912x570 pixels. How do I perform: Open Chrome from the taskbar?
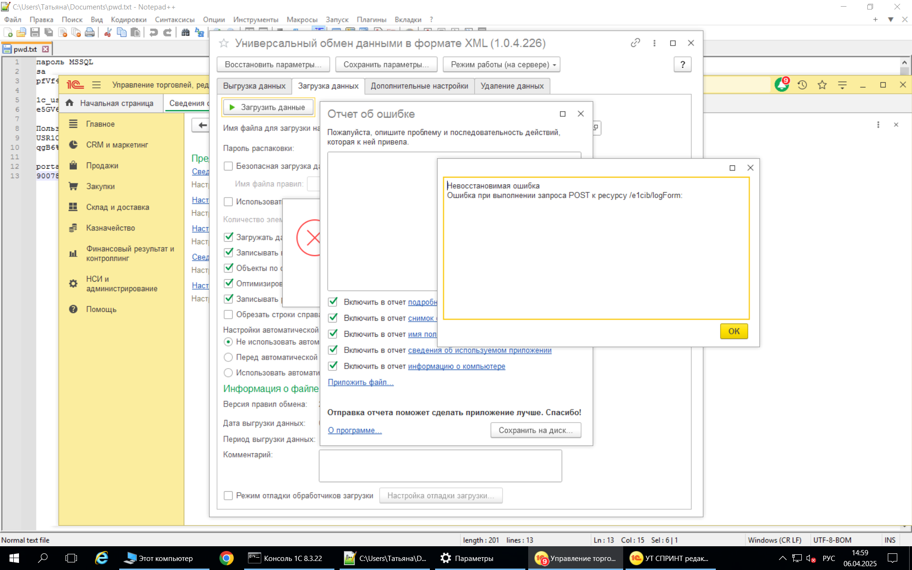coord(227,558)
